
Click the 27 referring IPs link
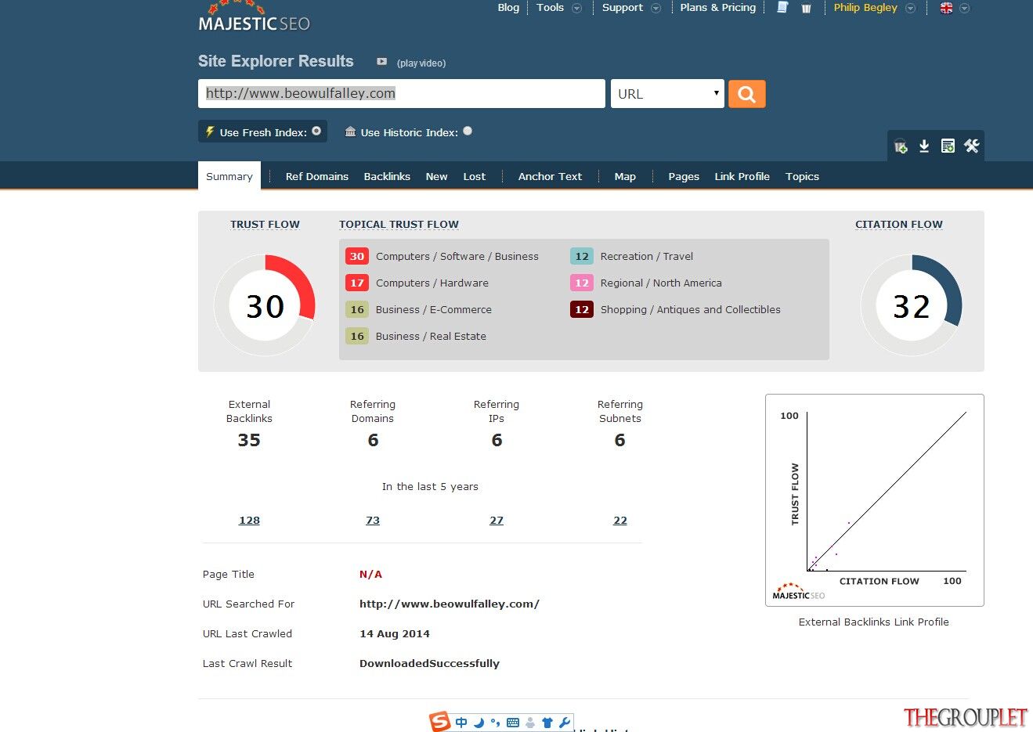[x=497, y=520]
